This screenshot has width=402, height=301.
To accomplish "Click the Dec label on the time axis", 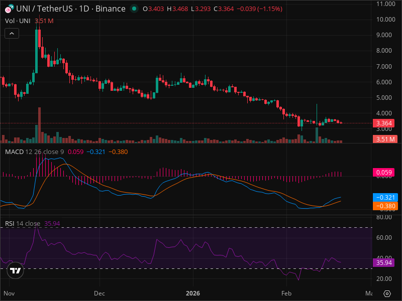I will pos(99,293).
